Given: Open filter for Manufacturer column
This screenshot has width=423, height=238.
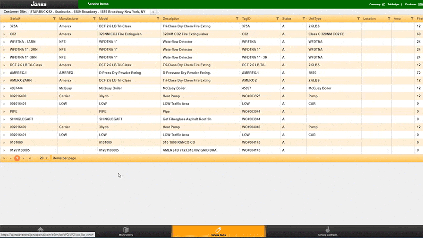Looking at the screenshot, I should (x=94, y=18).
